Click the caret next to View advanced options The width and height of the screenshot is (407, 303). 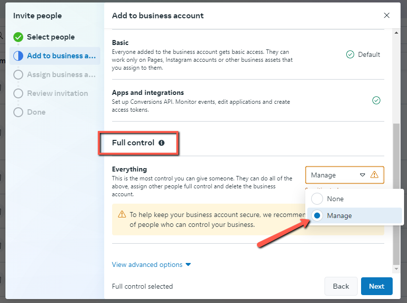188,264
